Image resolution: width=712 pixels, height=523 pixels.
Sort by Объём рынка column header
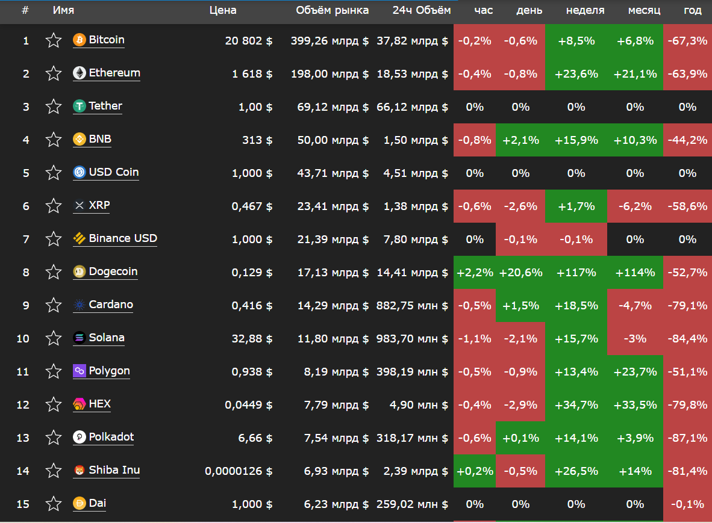click(x=333, y=10)
